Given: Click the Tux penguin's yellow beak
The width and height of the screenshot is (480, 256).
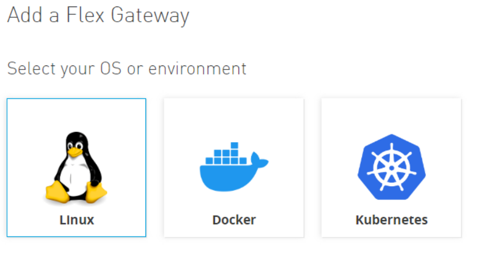Looking at the screenshot, I should click(75, 152).
